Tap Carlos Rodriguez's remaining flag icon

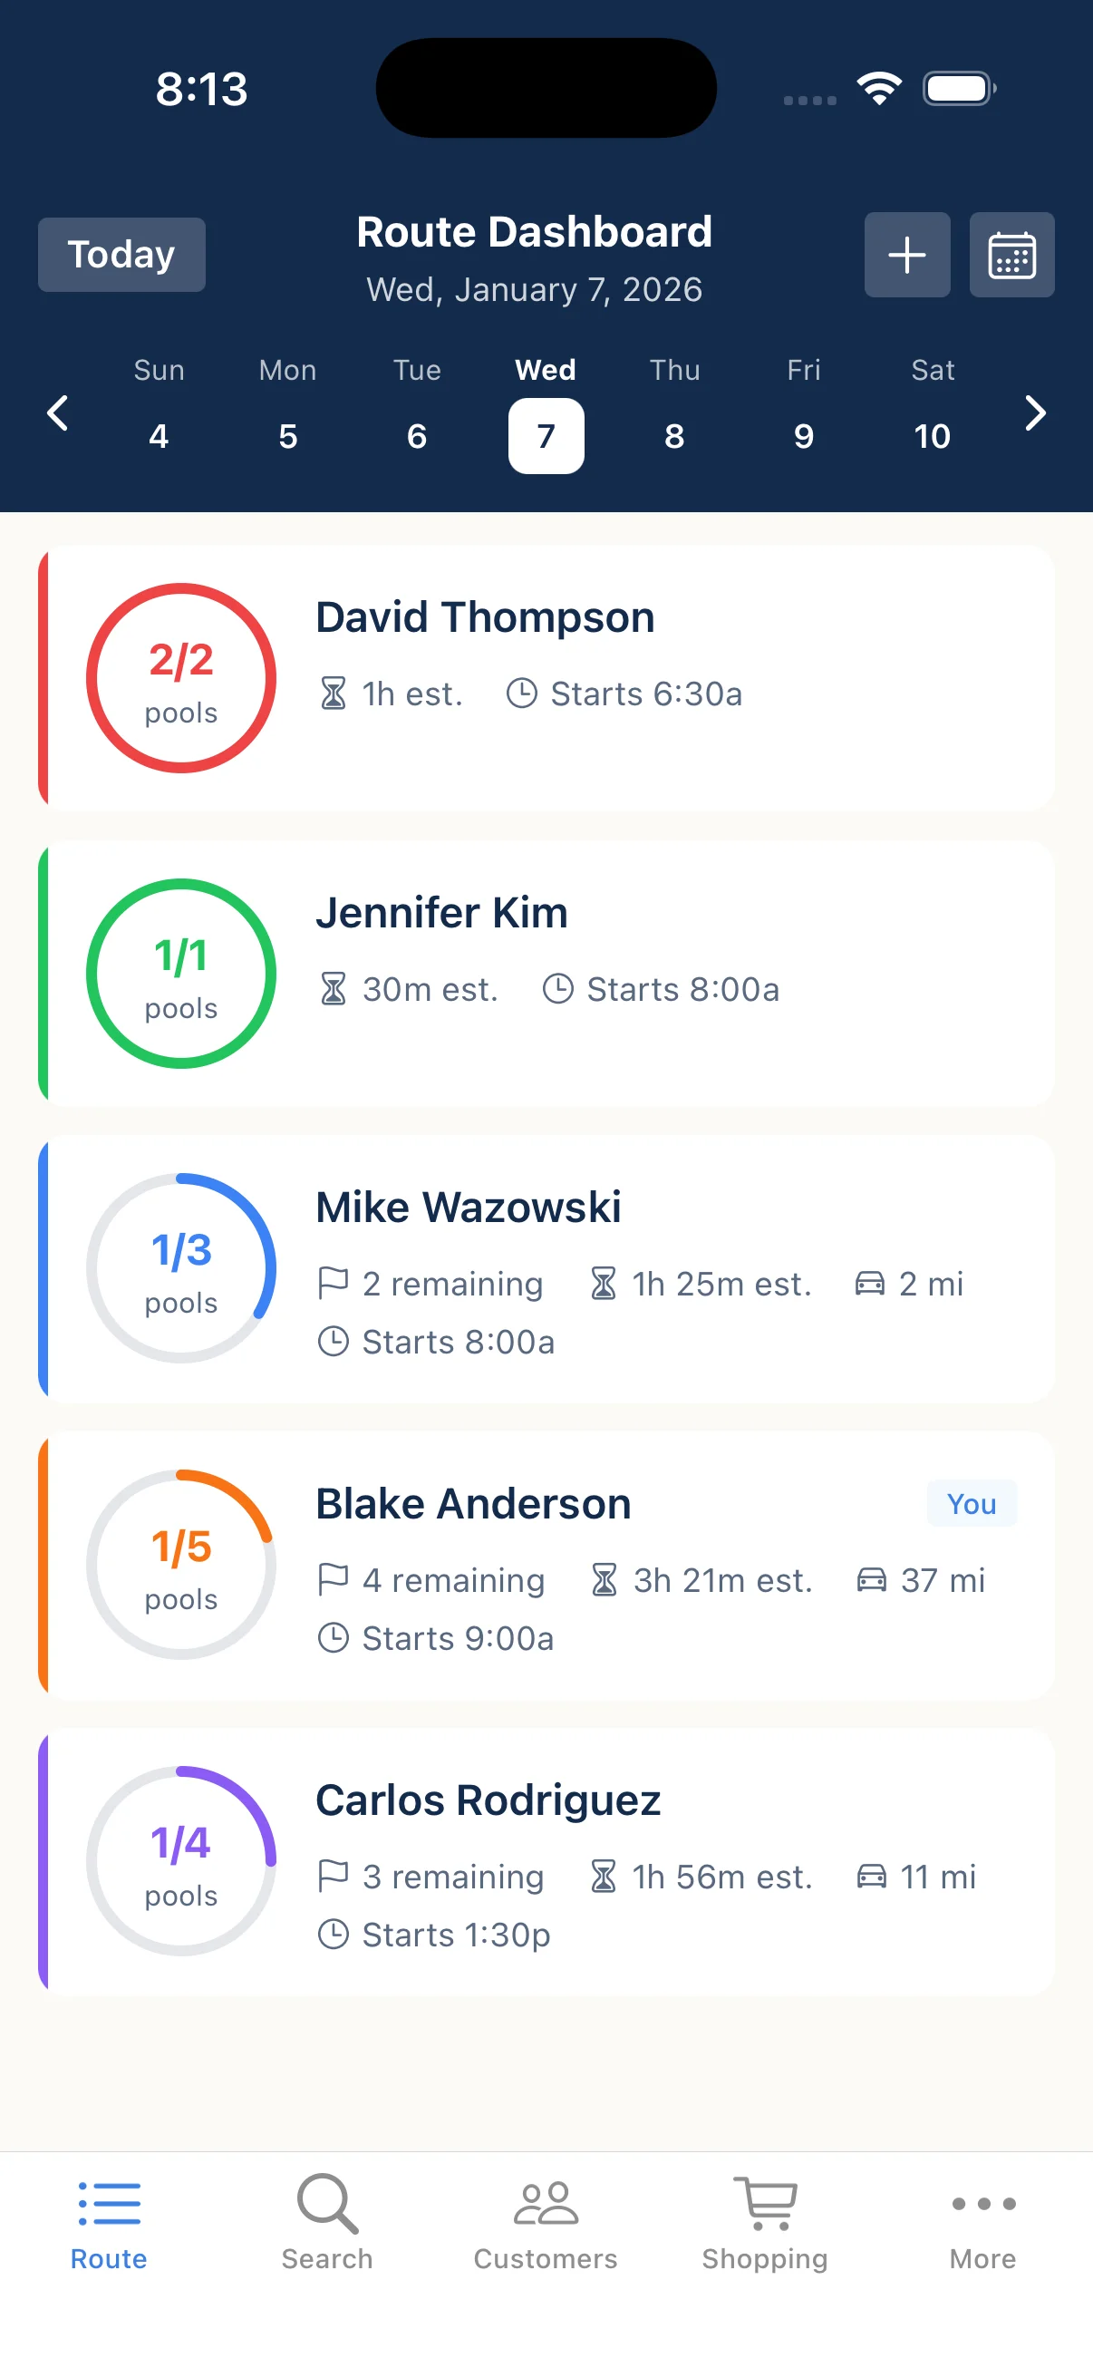[332, 1876]
